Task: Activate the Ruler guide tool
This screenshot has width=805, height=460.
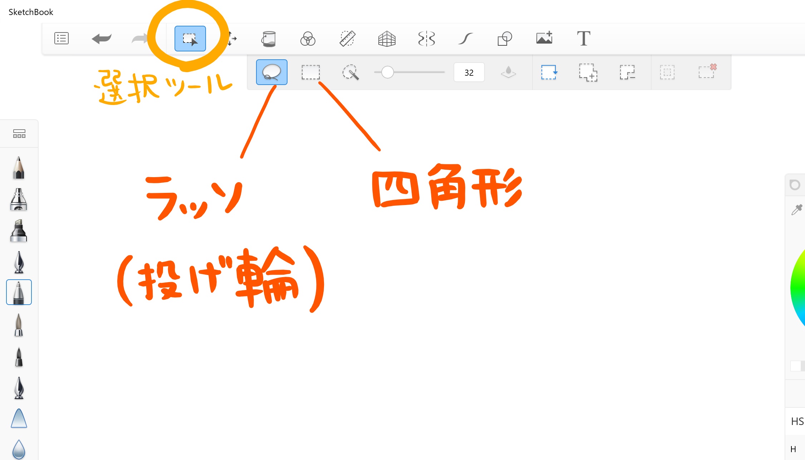Action: pos(347,39)
